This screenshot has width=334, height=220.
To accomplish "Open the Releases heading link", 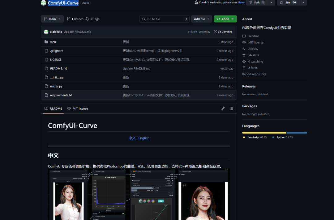I will pyautogui.click(x=249, y=86).
